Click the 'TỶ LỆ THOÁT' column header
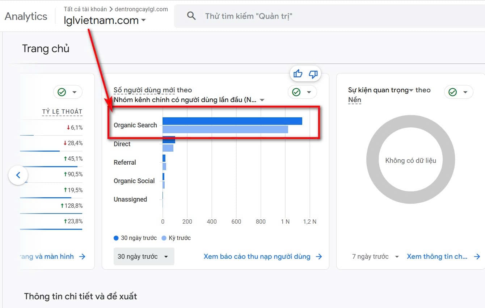The width and height of the screenshot is (485, 308). click(x=62, y=111)
